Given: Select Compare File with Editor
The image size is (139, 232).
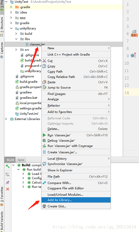Looking at the screenshot, I should [x=76, y=188].
